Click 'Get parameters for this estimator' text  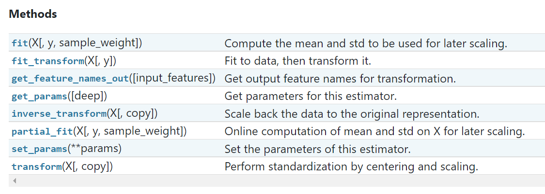pos(311,96)
